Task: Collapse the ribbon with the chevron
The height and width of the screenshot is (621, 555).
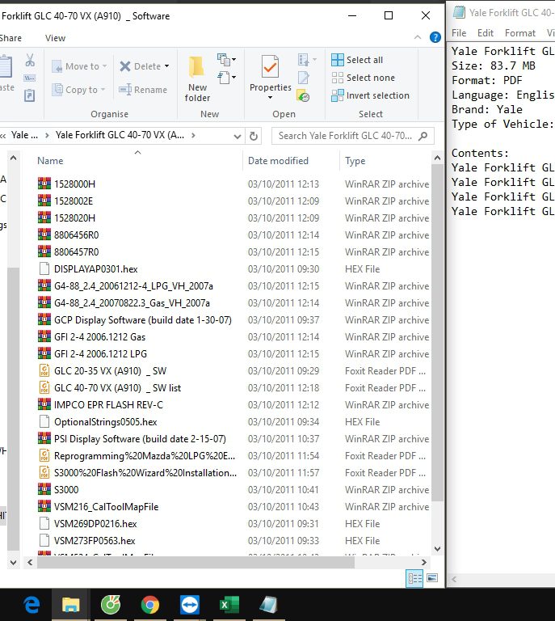Action: pos(418,37)
